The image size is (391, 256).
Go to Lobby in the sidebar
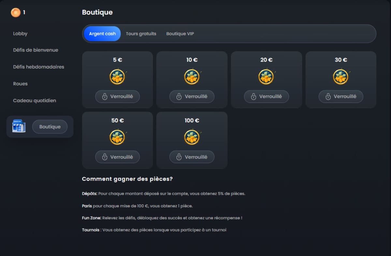[20, 34]
